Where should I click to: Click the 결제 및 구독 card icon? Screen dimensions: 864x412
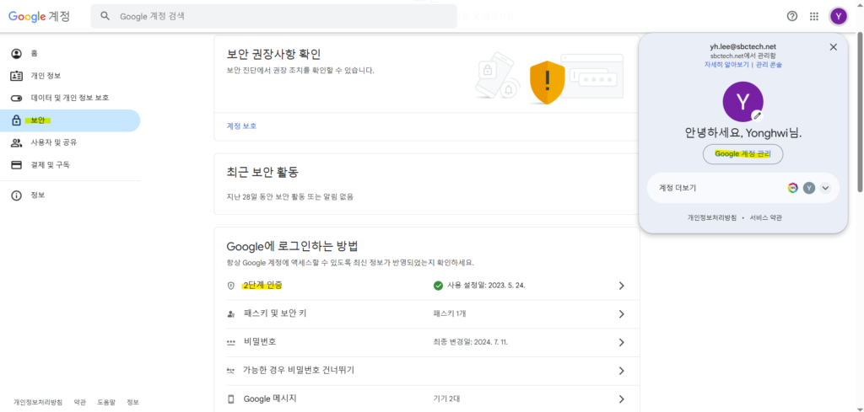(x=16, y=165)
